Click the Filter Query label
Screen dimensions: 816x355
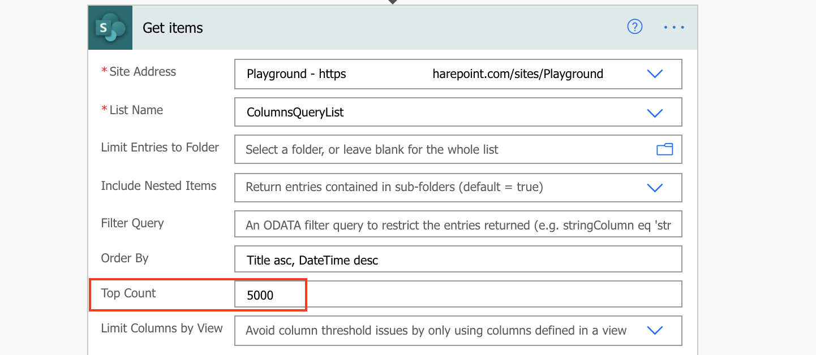(x=132, y=223)
